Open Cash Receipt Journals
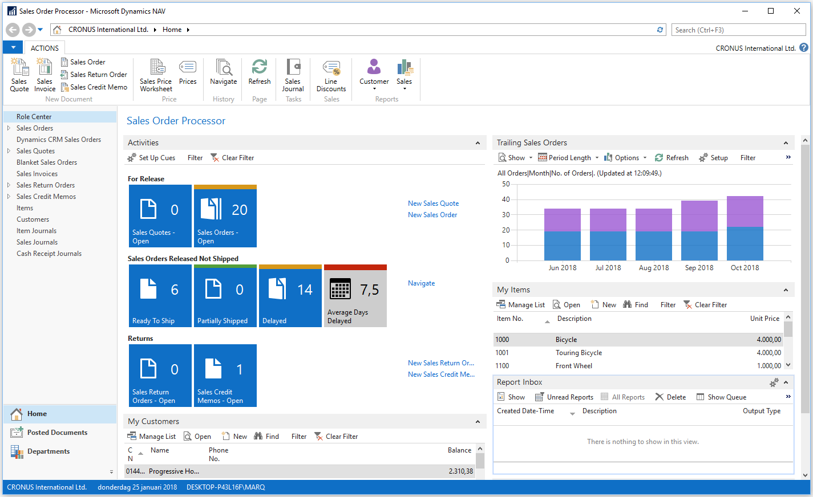813x497 pixels. tap(49, 254)
